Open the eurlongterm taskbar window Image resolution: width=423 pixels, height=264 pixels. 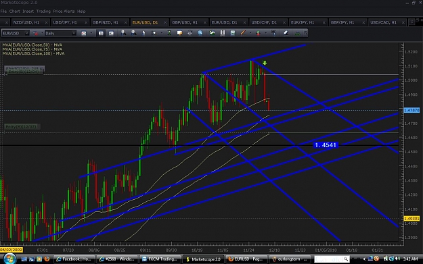(x=290, y=259)
